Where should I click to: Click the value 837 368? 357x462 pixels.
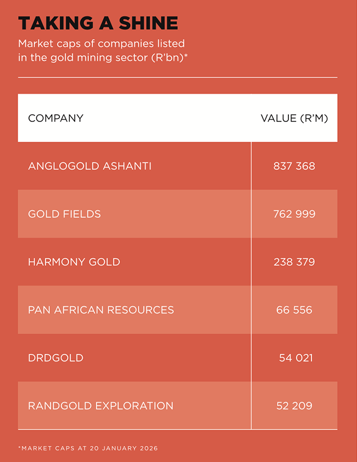pos(294,166)
